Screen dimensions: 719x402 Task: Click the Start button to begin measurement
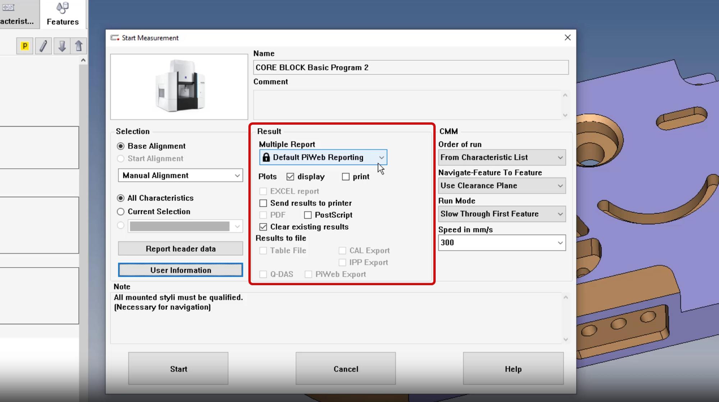point(178,369)
